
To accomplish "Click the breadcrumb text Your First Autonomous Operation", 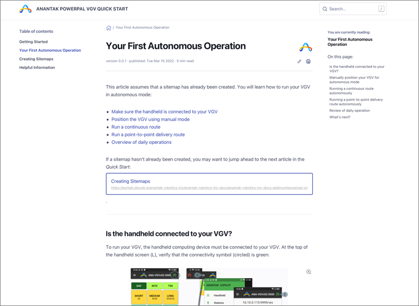I will 143,27.
